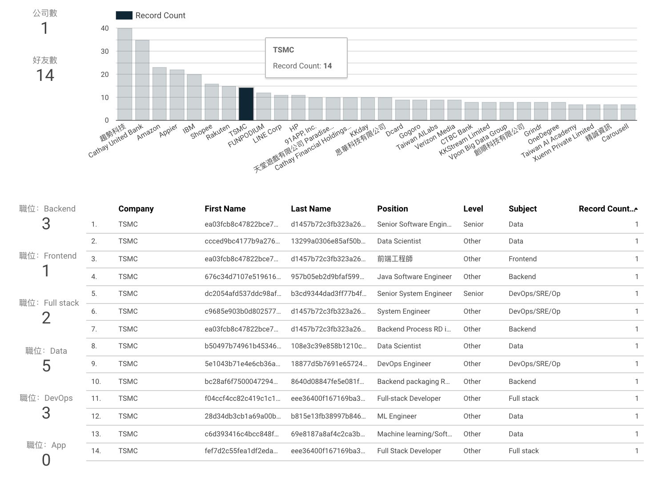This screenshot has width=658, height=479.
Task: Click the Record Count legend color swatch
Action: (x=124, y=16)
